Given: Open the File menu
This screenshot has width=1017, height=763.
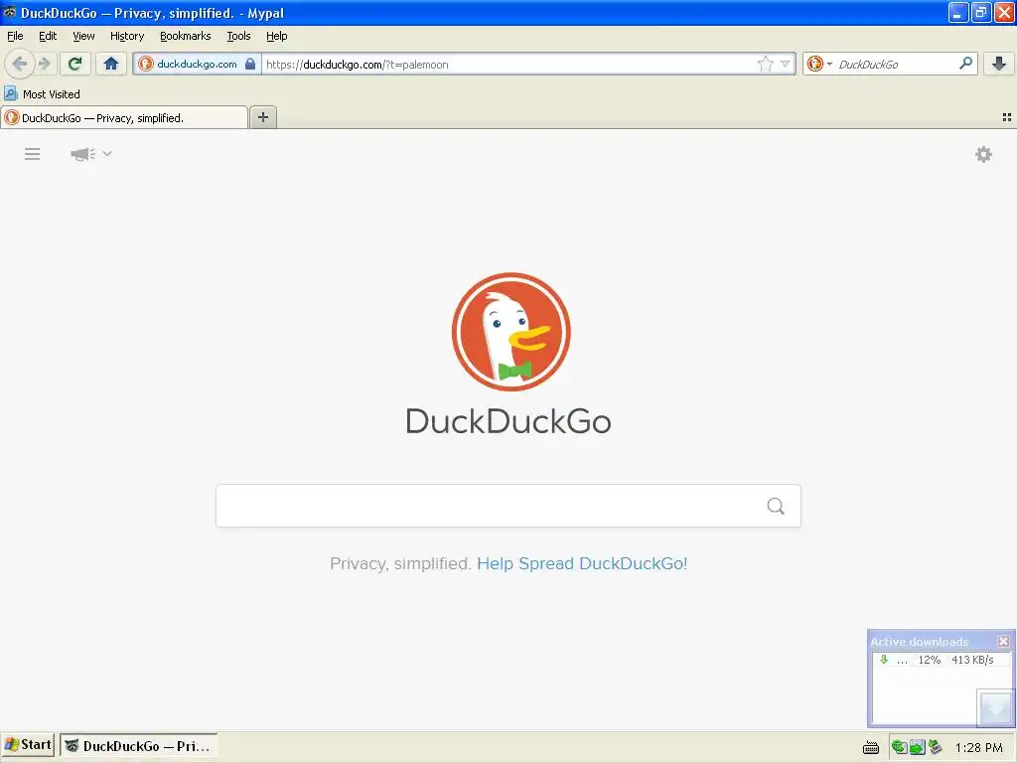Looking at the screenshot, I should coord(15,36).
